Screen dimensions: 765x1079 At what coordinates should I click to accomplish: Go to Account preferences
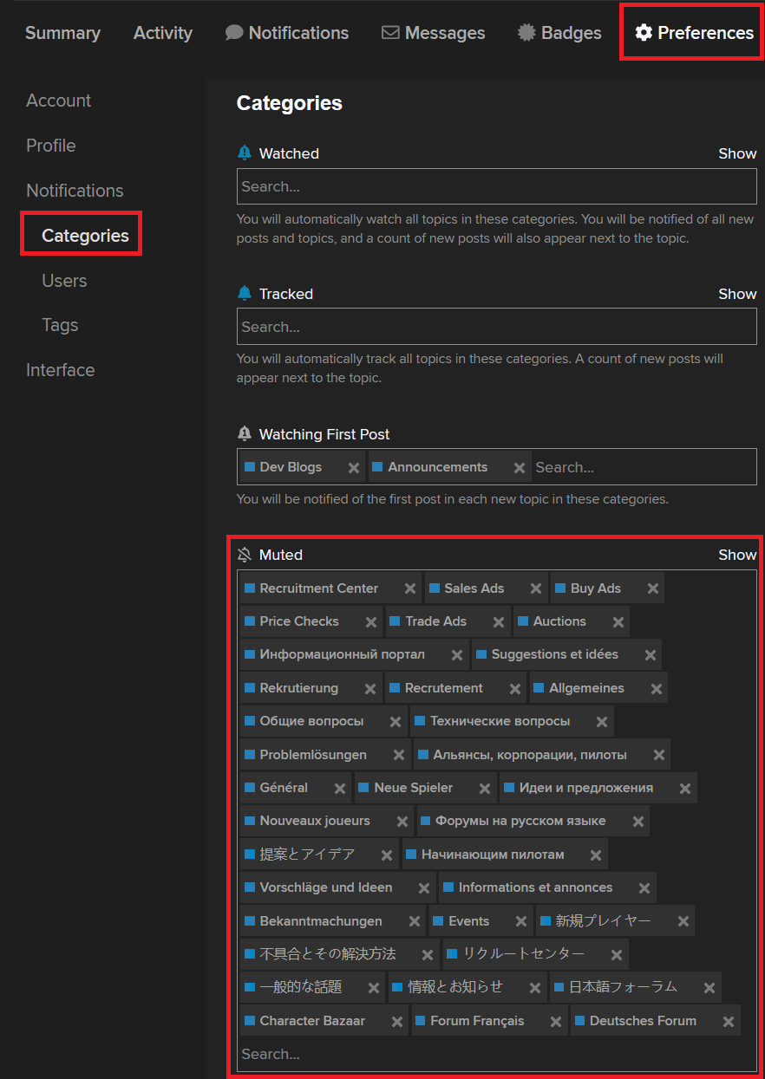point(58,101)
